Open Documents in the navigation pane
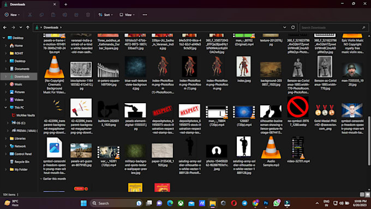This screenshot has width=371, height=209. click(x=20, y=69)
